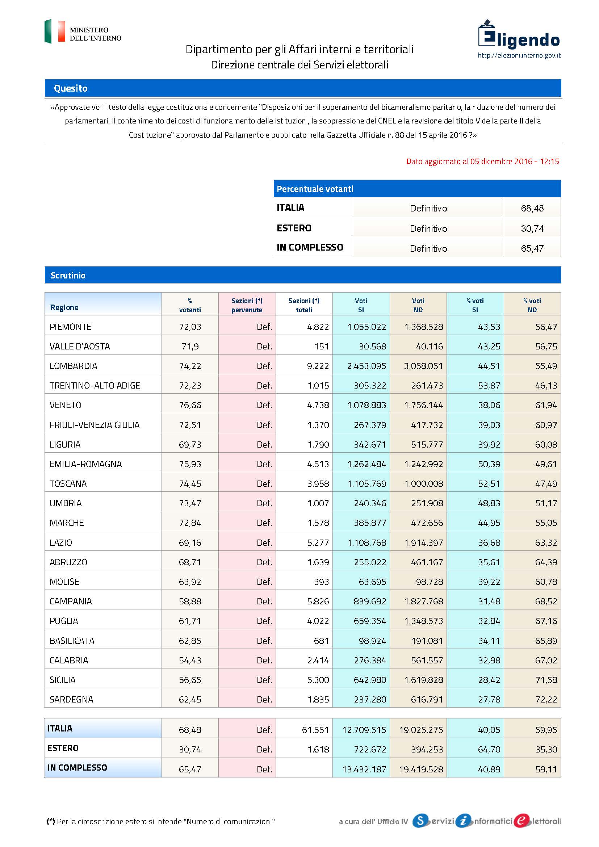Click turnout value 68,48 in Percentuale votanti
The height and width of the screenshot is (847, 599).
532,209
